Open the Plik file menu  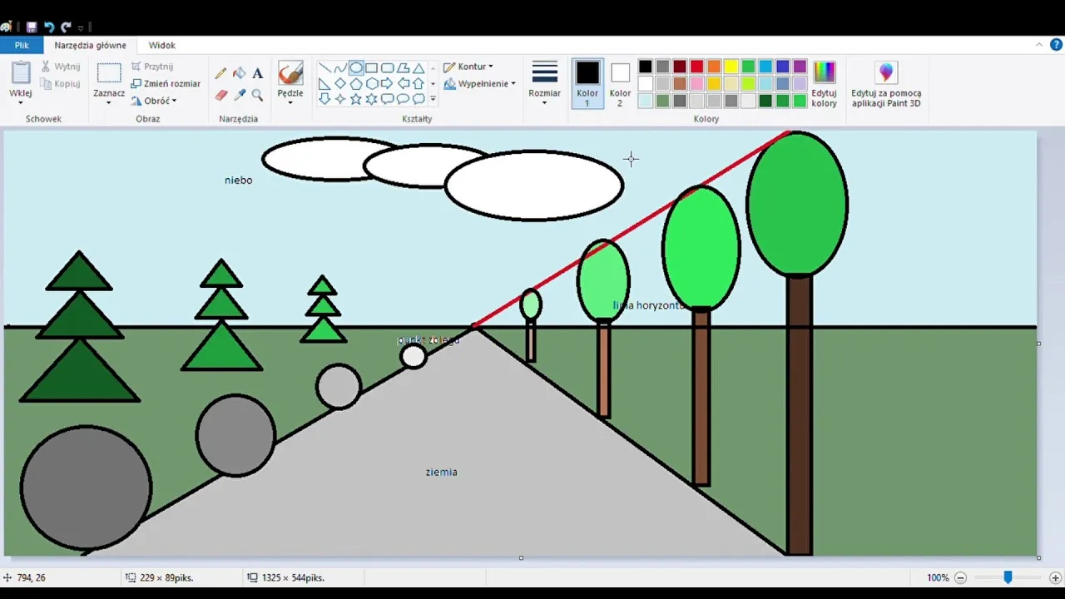tap(22, 45)
